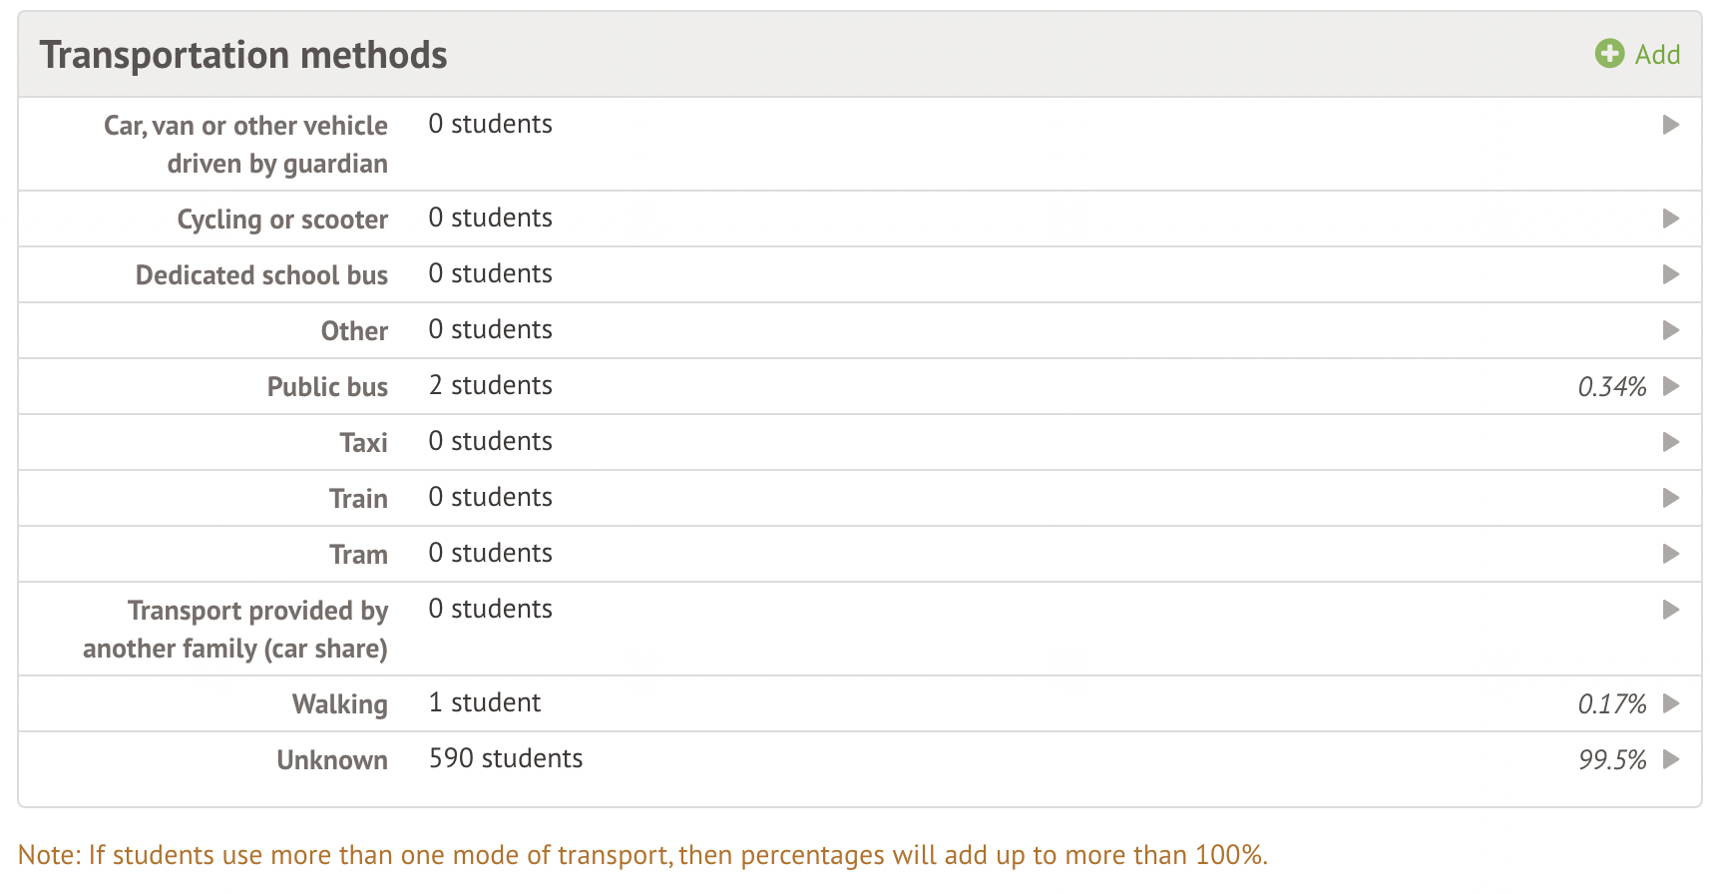Click the Transportation methods heading
This screenshot has width=1710, height=894.
tap(243, 55)
